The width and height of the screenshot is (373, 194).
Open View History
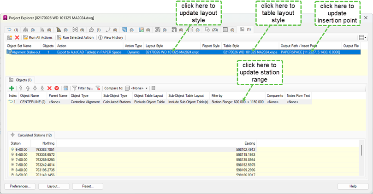coord(111,38)
